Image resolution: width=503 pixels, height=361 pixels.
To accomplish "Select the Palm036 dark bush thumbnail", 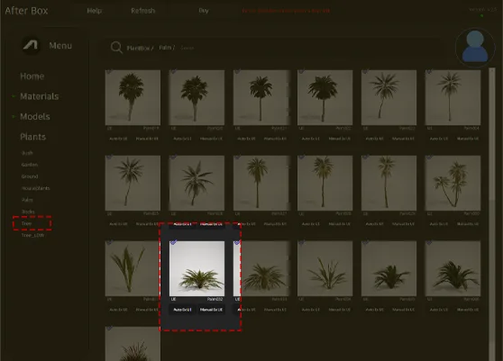I will click(x=453, y=268).
